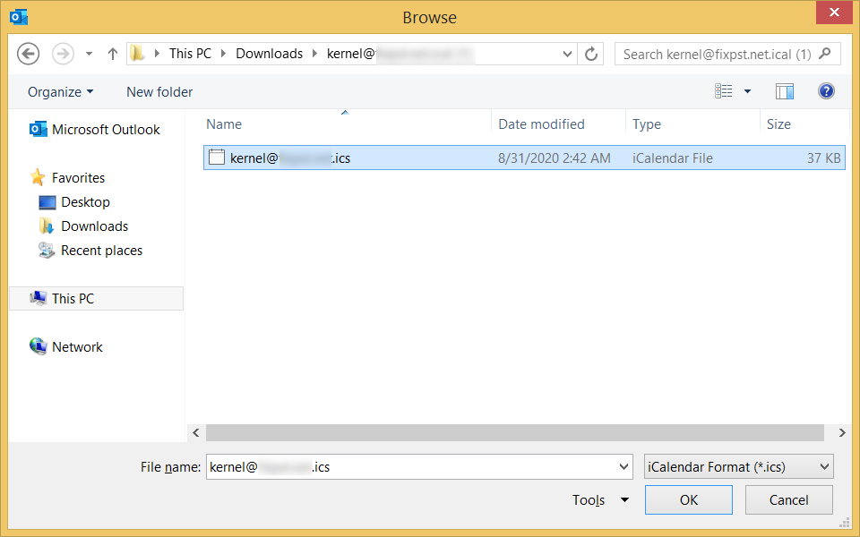Screen dimensions: 860x537
Task: Expand the File name history dropdown
Action: coord(624,467)
